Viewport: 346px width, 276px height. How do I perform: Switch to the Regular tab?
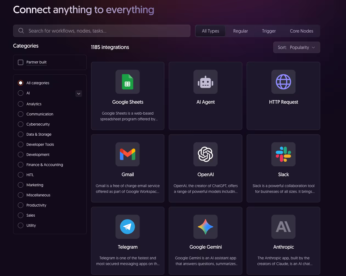click(x=240, y=31)
